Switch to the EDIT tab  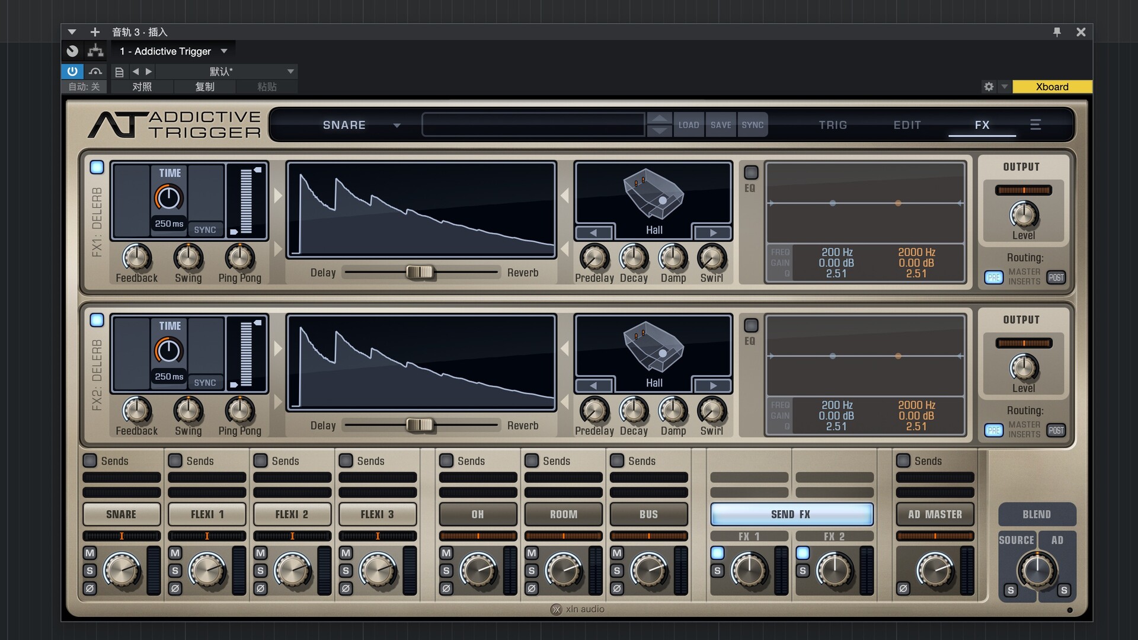[x=907, y=125]
